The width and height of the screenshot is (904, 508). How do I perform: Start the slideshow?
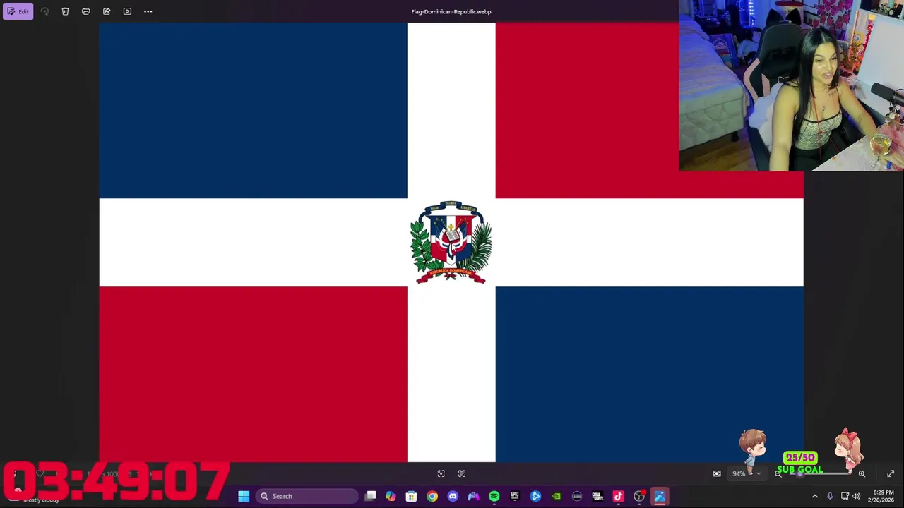click(127, 11)
